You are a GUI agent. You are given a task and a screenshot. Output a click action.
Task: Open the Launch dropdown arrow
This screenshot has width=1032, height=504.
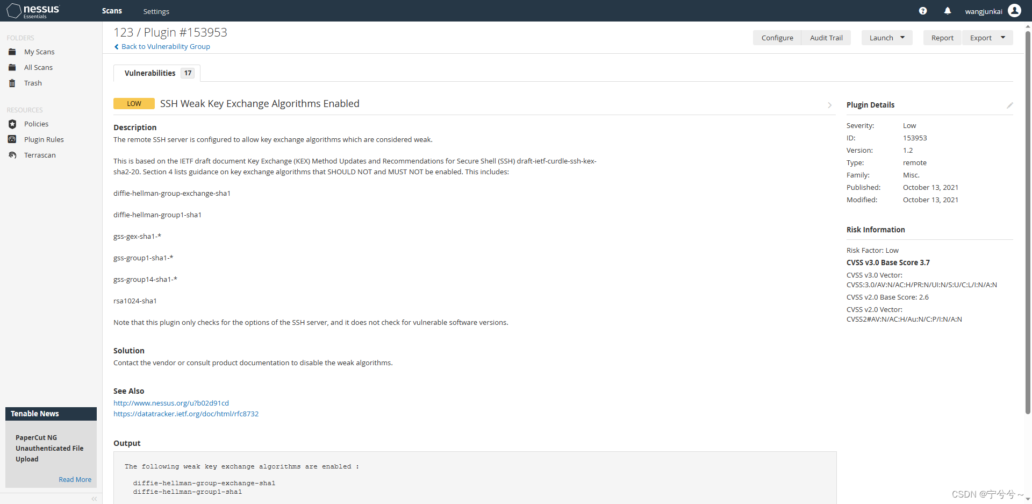[x=902, y=38]
